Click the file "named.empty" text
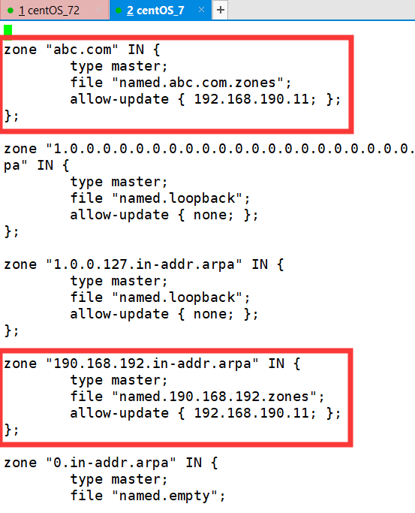 (x=148, y=496)
